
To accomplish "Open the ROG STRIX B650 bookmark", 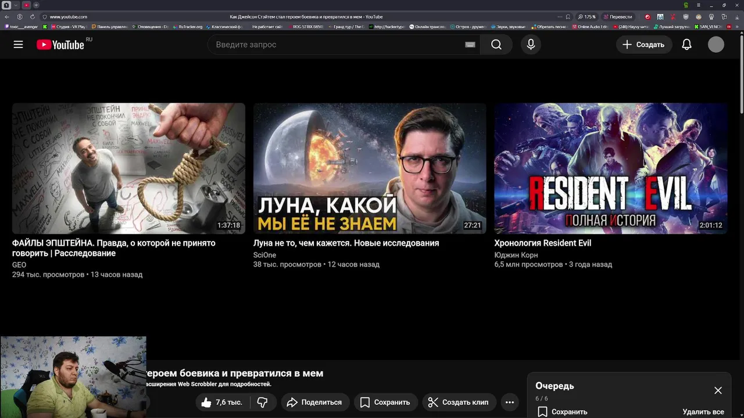I will pos(305,27).
